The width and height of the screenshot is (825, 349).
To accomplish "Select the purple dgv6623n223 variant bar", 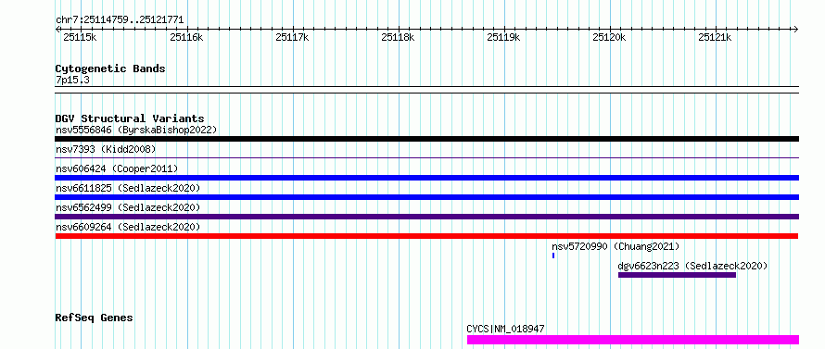I will point(677,275).
